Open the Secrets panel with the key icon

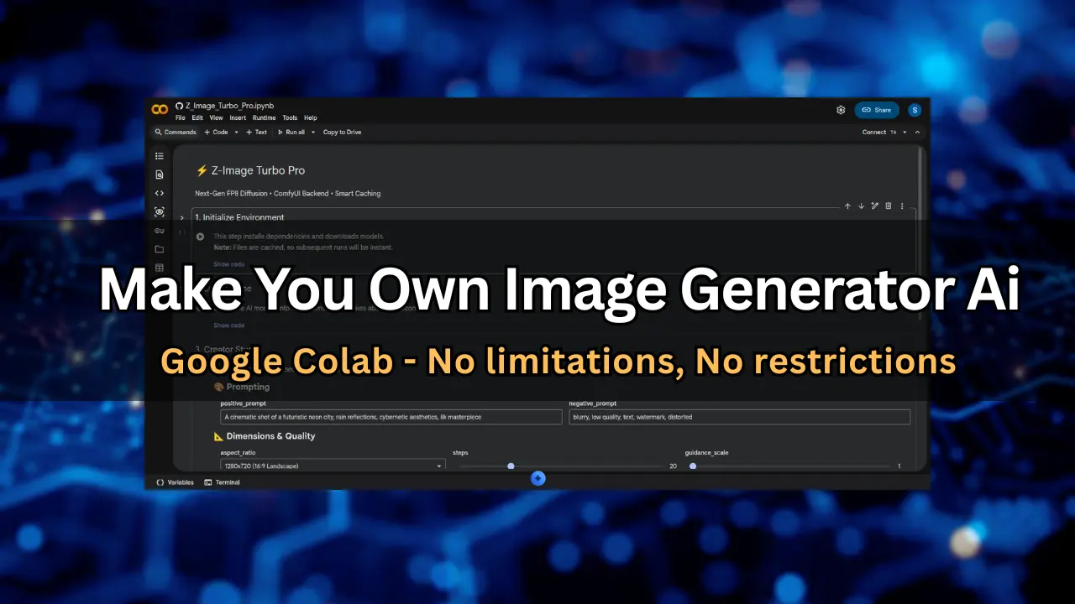pyautogui.click(x=160, y=231)
